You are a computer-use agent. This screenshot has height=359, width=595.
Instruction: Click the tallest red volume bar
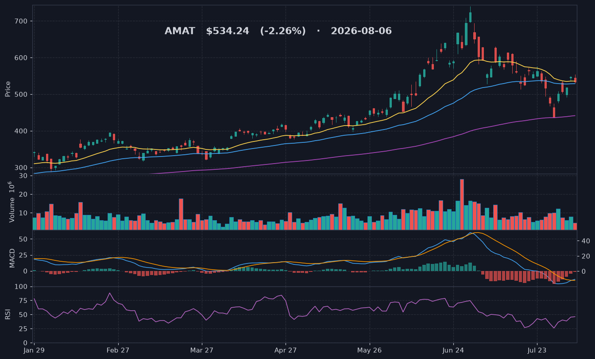[462, 204]
